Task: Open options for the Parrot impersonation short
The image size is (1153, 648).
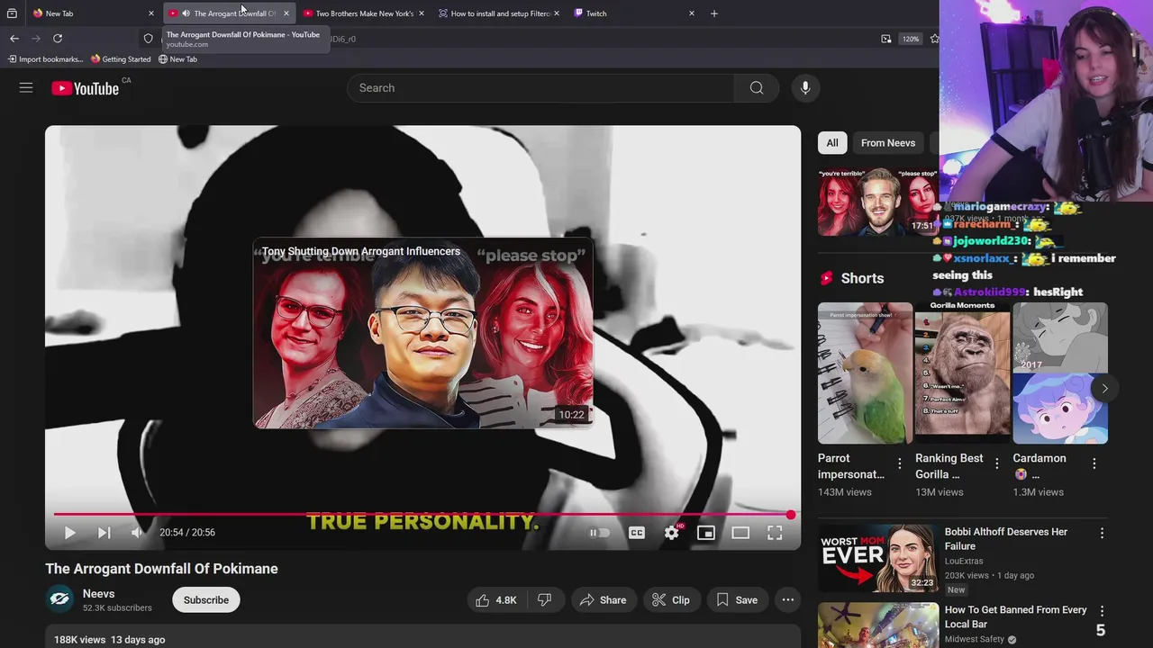Action: pyautogui.click(x=899, y=463)
